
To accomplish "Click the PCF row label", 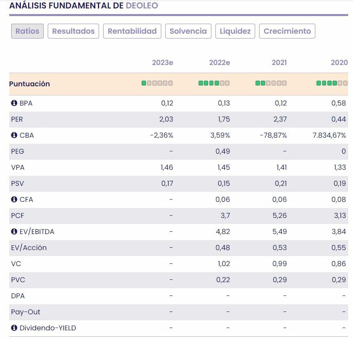I will point(17,216).
